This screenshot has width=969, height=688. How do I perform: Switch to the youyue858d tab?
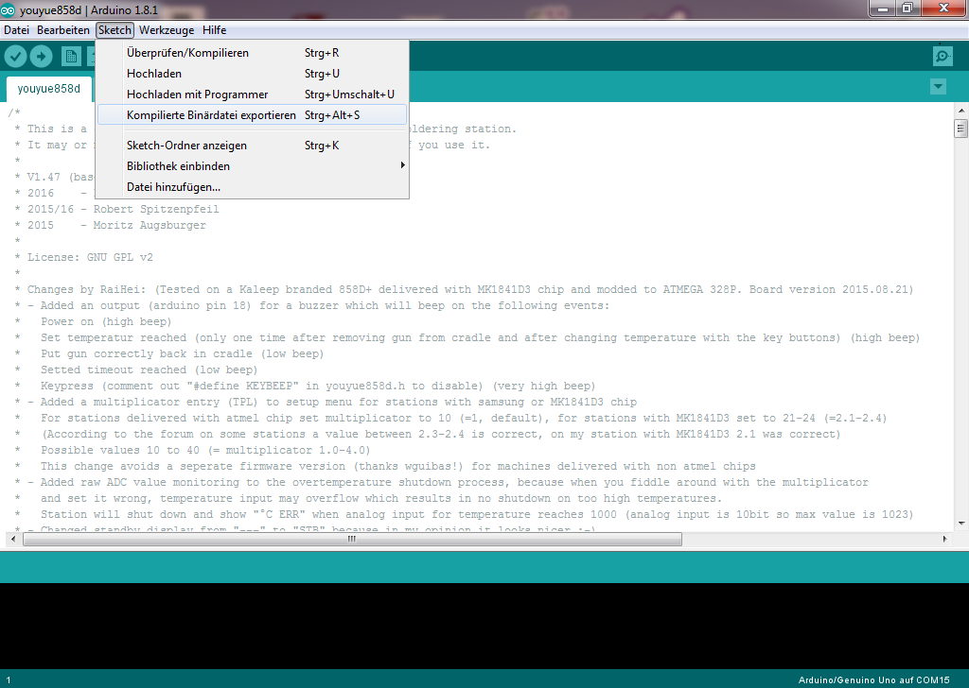tap(49, 89)
